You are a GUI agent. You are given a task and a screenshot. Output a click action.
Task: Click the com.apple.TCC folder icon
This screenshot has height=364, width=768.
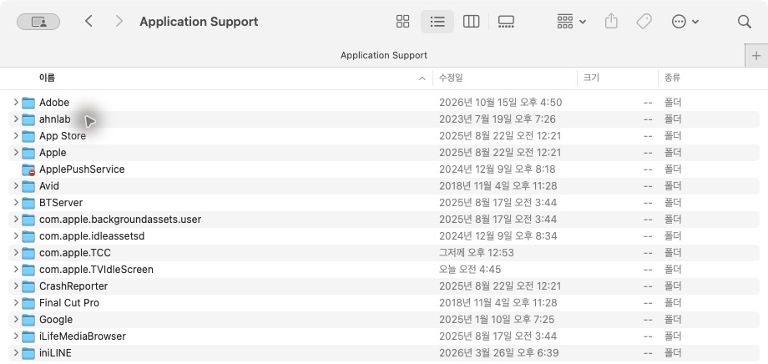click(x=28, y=253)
